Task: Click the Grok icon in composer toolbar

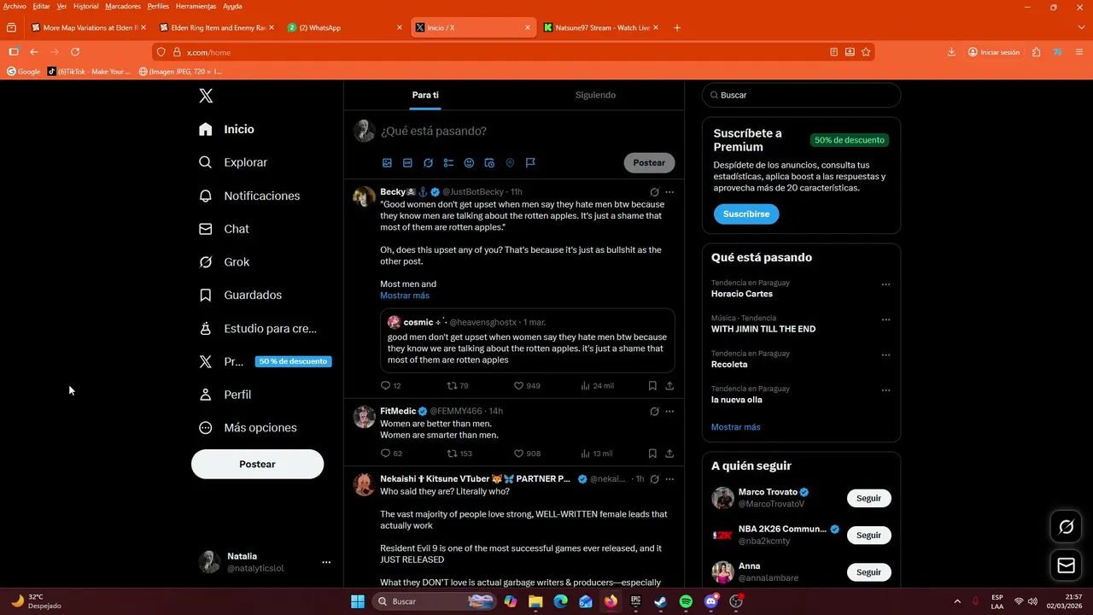Action: 428,162
